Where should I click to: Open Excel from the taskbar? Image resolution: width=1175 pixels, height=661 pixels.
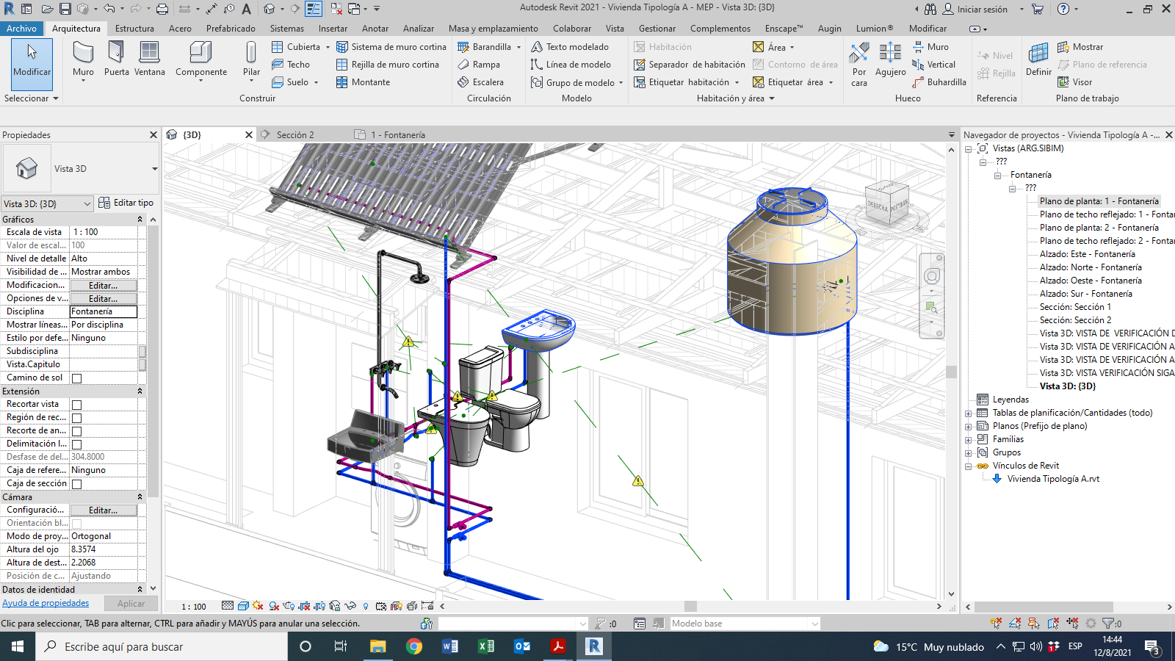tap(485, 646)
